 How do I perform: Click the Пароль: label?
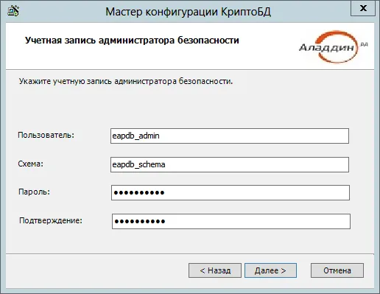click(x=34, y=192)
